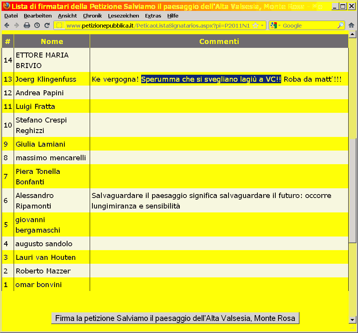Click the site identity icon in address bar
The width and height of the screenshot is (358, 333).
coord(60,25)
